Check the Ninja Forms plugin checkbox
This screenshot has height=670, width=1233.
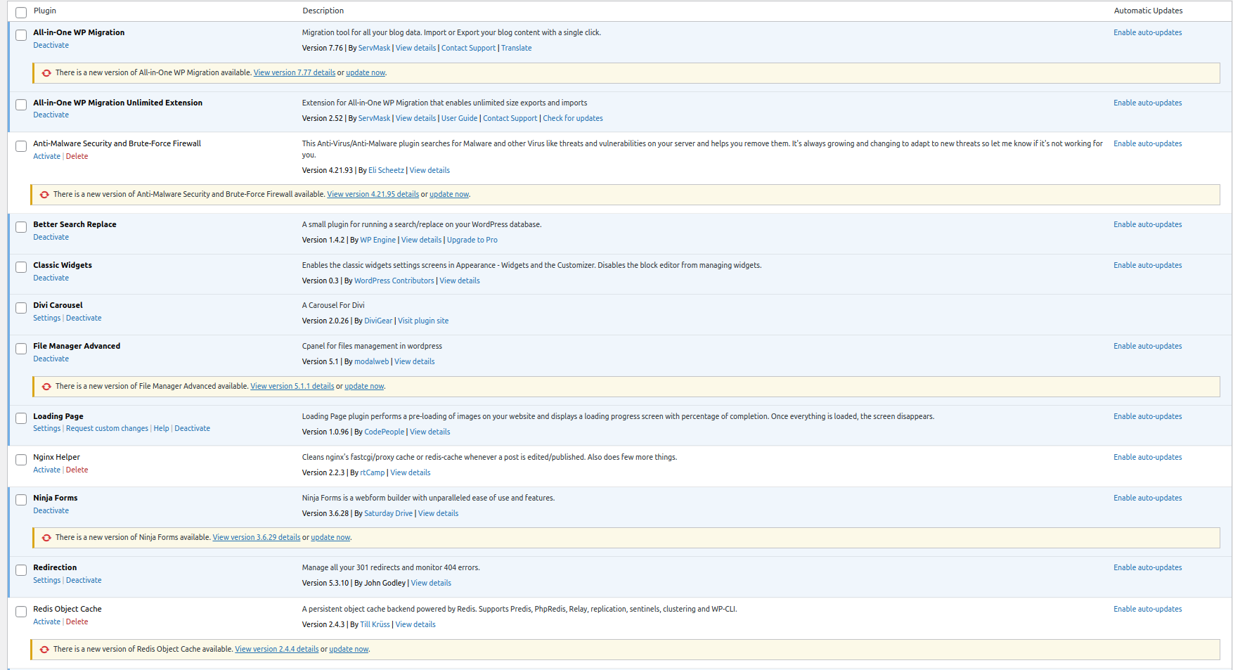(x=21, y=500)
